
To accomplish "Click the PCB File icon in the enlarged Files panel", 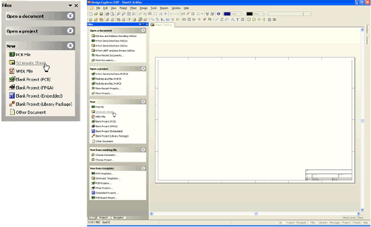I will pyautogui.click(x=12, y=54).
